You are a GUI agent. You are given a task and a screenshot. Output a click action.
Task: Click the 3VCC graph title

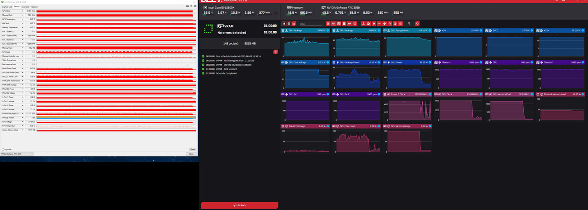coord(496,30)
